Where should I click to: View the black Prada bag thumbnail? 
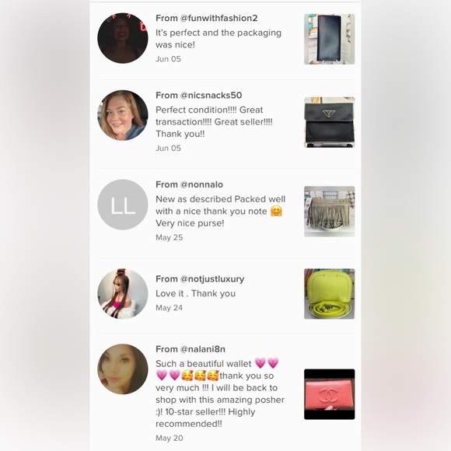click(x=330, y=122)
